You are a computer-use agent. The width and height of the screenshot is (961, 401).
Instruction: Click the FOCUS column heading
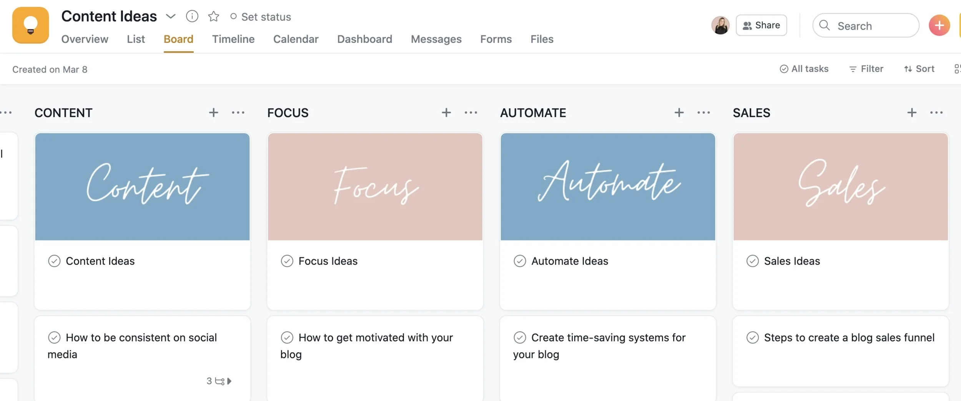coord(288,113)
